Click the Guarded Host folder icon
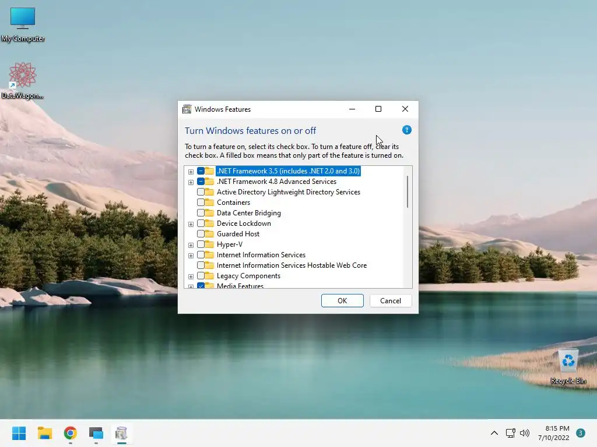This screenshot has height=447, width=597. pos(209,233)
